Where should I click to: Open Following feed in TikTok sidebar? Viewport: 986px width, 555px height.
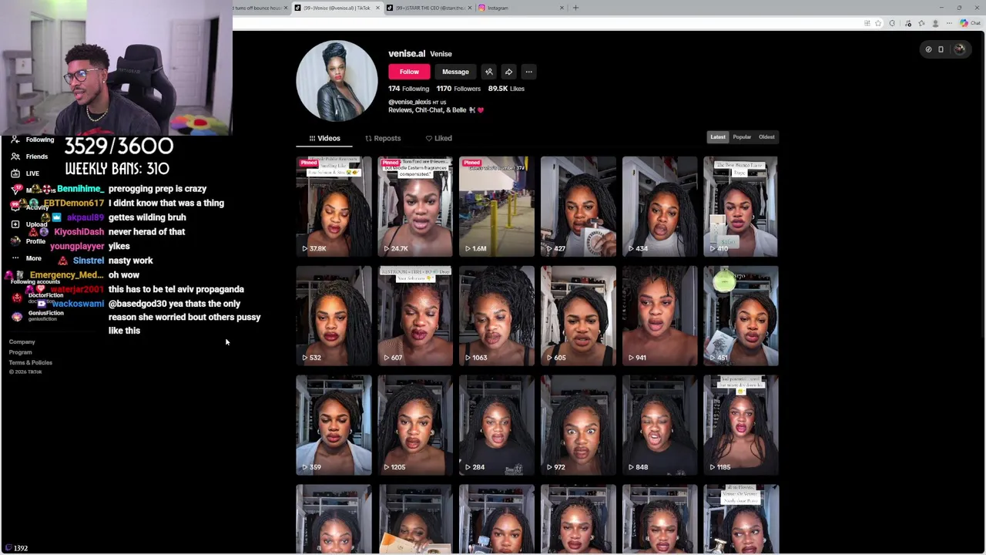[x=39, y=140]
